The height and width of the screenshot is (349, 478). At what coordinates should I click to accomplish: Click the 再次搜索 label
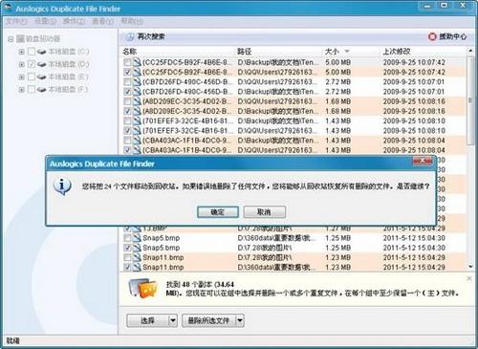[x=151, y=36]
